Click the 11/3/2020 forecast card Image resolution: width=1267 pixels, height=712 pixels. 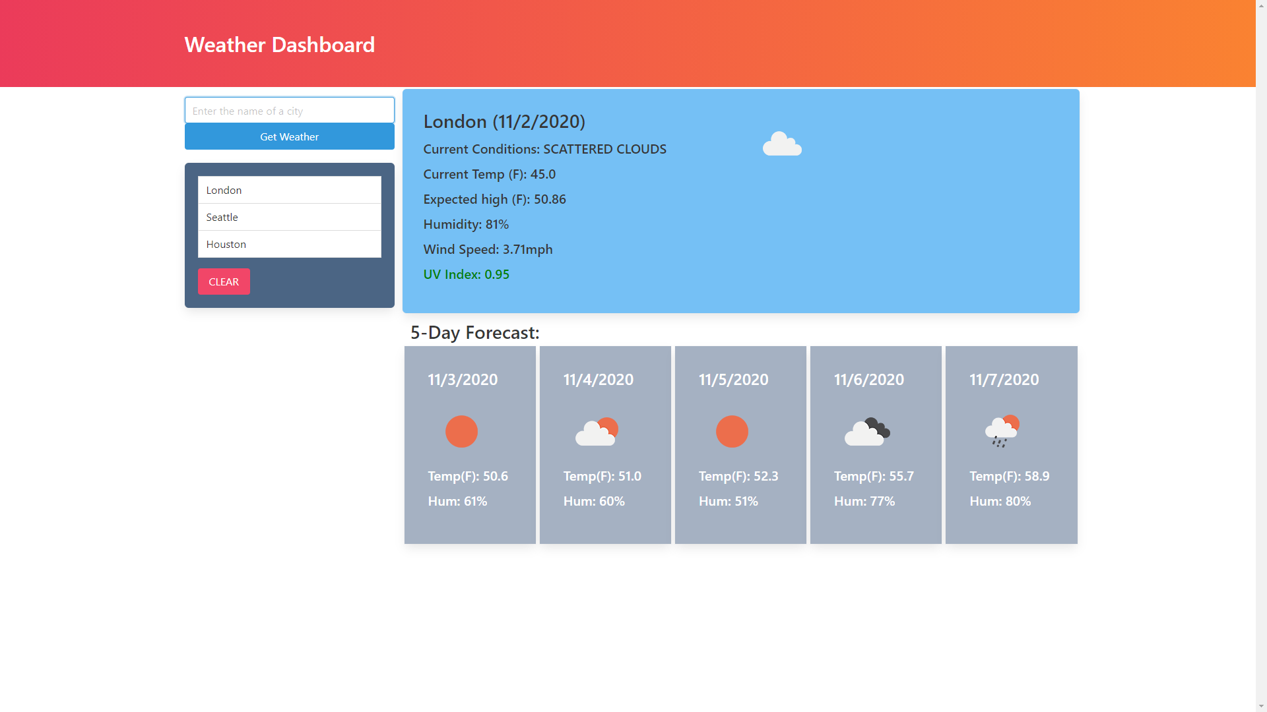[470, 445]
